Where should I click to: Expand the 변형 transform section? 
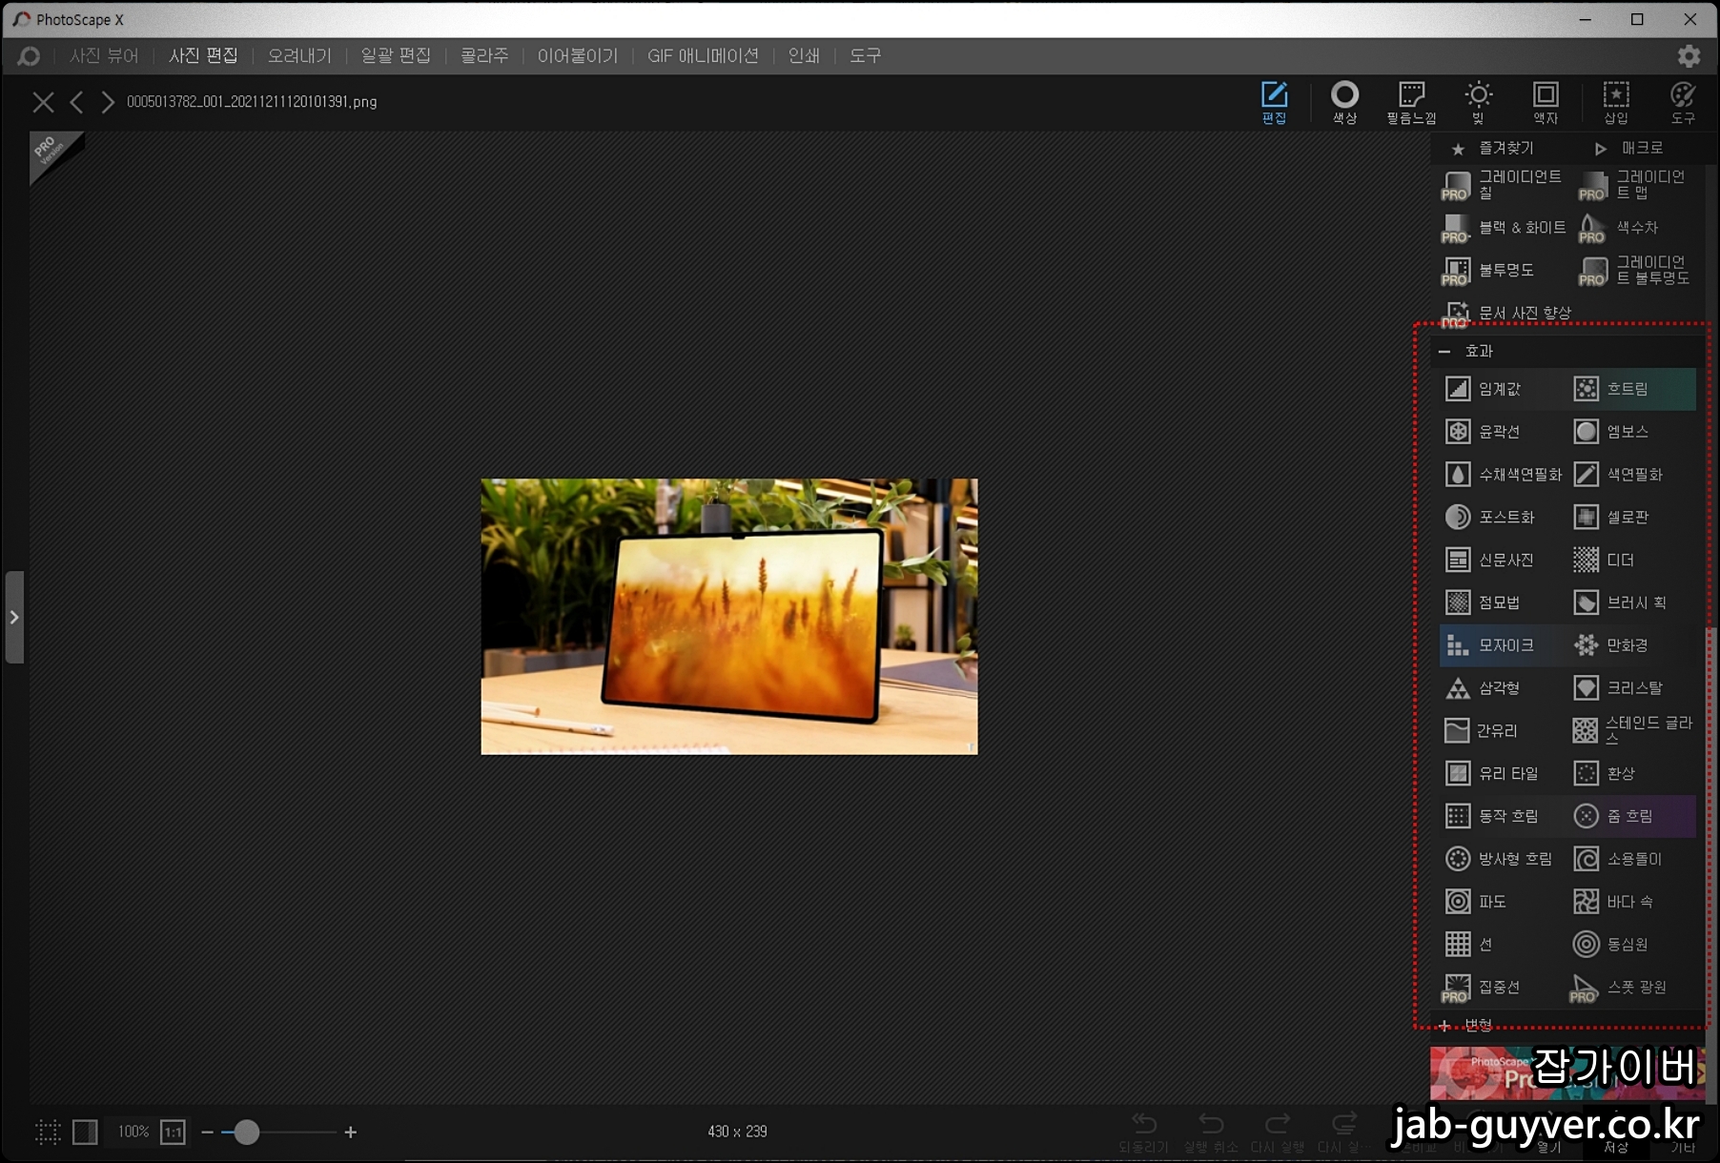pos(1444,1026)
